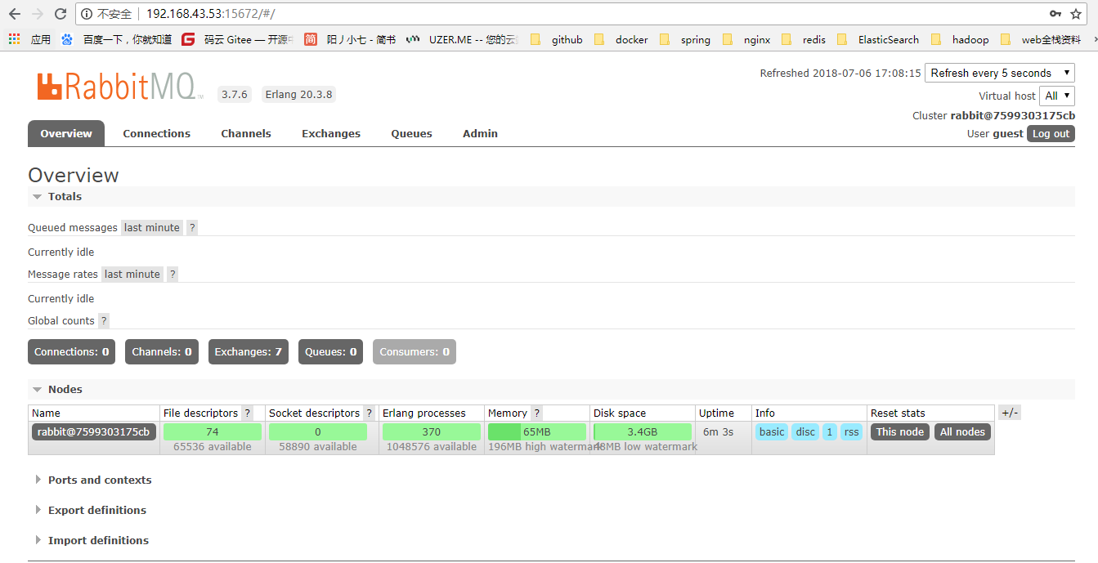Click the disc info tag
The image size is (1098, 563).
pos(805,432)
